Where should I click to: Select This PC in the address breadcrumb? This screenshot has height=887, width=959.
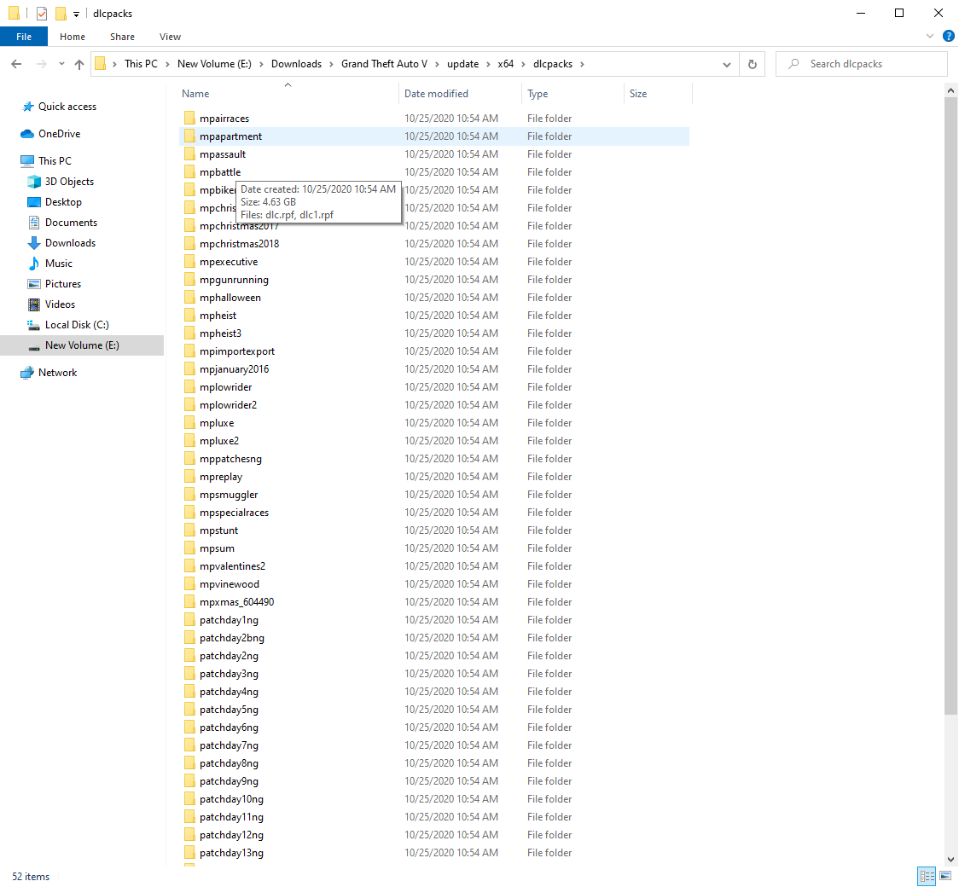(141, 64)
